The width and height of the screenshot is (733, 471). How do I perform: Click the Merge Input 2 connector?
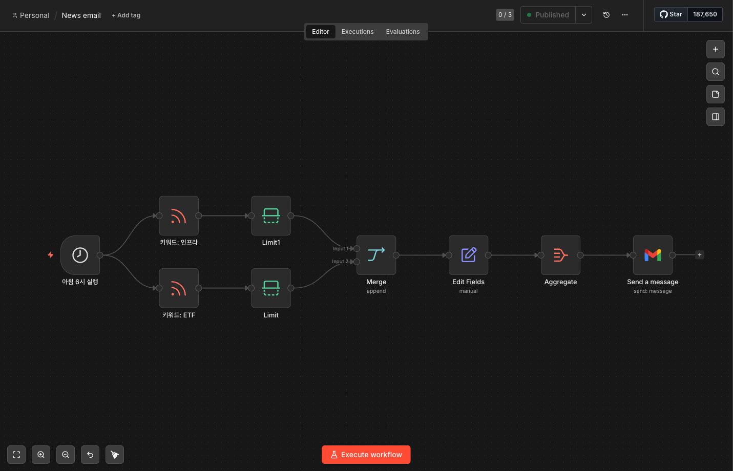pos(357,262)
